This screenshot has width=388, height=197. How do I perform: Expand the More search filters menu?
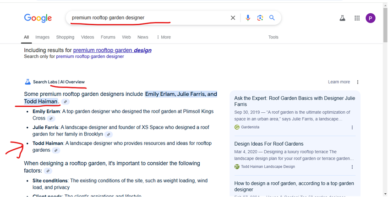click(x=164, y=37)
